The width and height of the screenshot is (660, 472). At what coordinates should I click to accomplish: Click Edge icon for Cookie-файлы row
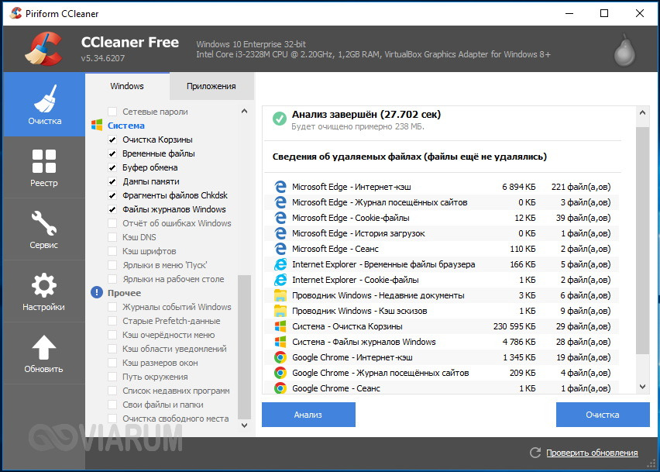pos(280,218)
